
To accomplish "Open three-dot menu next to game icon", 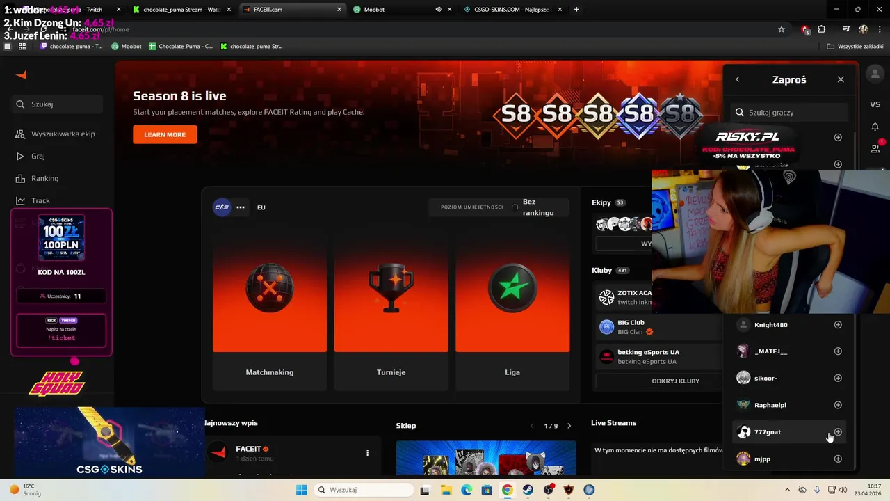I will pyautogui.click(x=241, y=207).
